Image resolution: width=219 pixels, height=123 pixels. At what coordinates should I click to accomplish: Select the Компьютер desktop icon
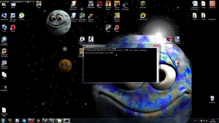[x=4, y=16]
